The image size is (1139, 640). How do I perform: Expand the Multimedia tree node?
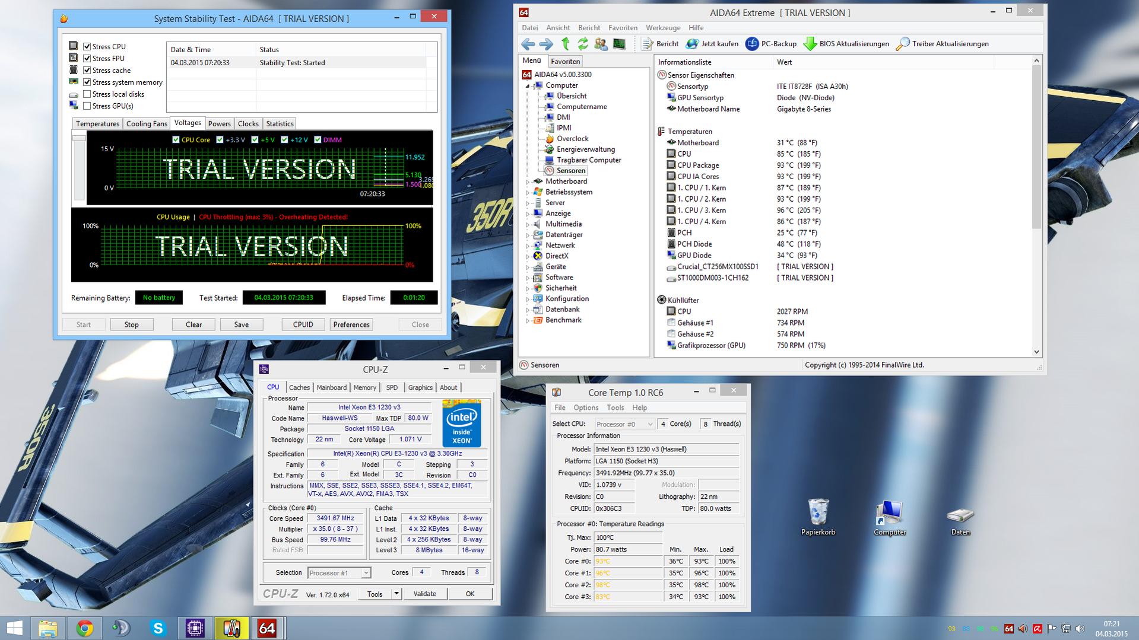[x=528, y=224]
